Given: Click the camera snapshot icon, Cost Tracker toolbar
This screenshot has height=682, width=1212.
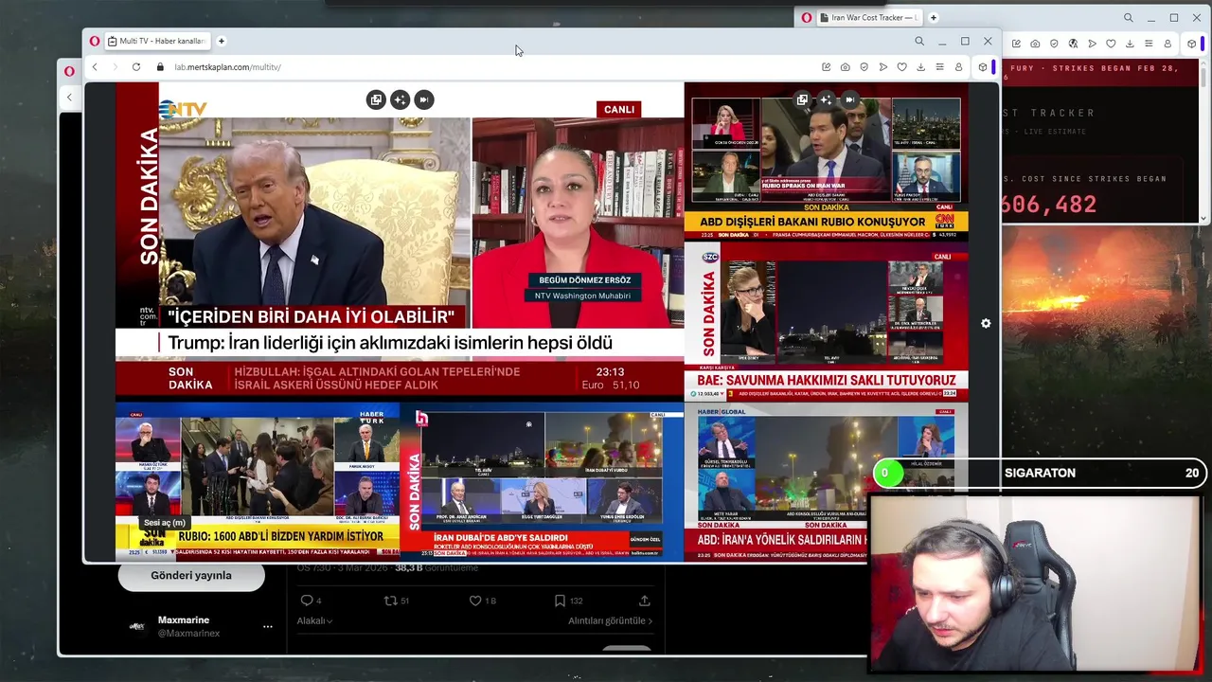Looking at the screenshot, I should click(1035, 44).
